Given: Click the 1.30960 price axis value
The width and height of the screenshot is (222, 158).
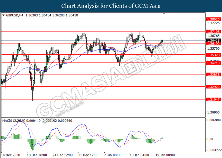Looking at the screenshot, I should pos(213,112).
